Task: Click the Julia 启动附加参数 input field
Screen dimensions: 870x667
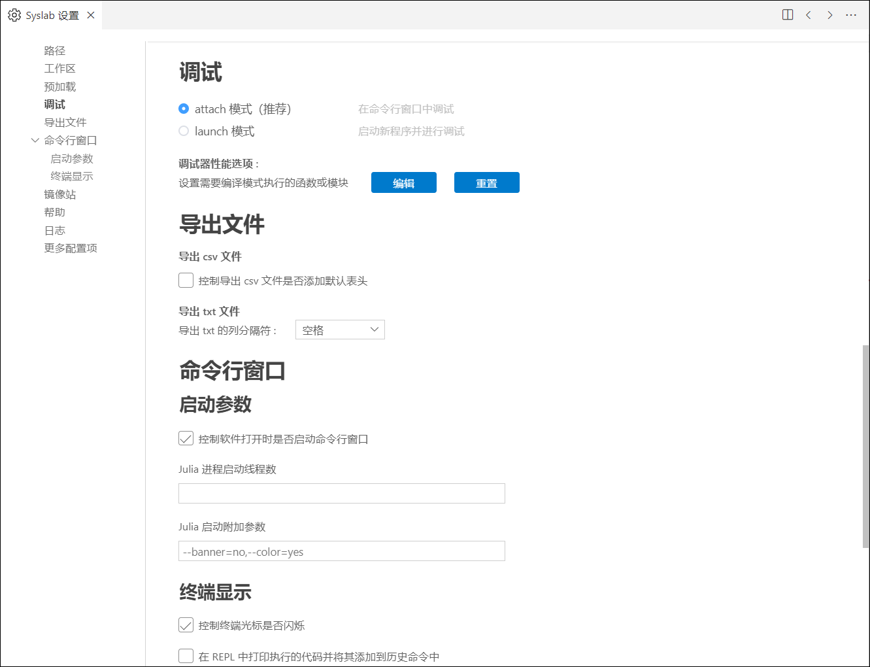Action: [x=341, y=551]
